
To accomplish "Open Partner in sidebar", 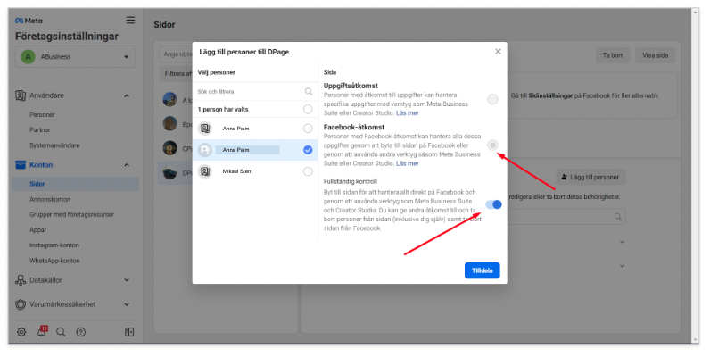I will click(x=40, y=129).
